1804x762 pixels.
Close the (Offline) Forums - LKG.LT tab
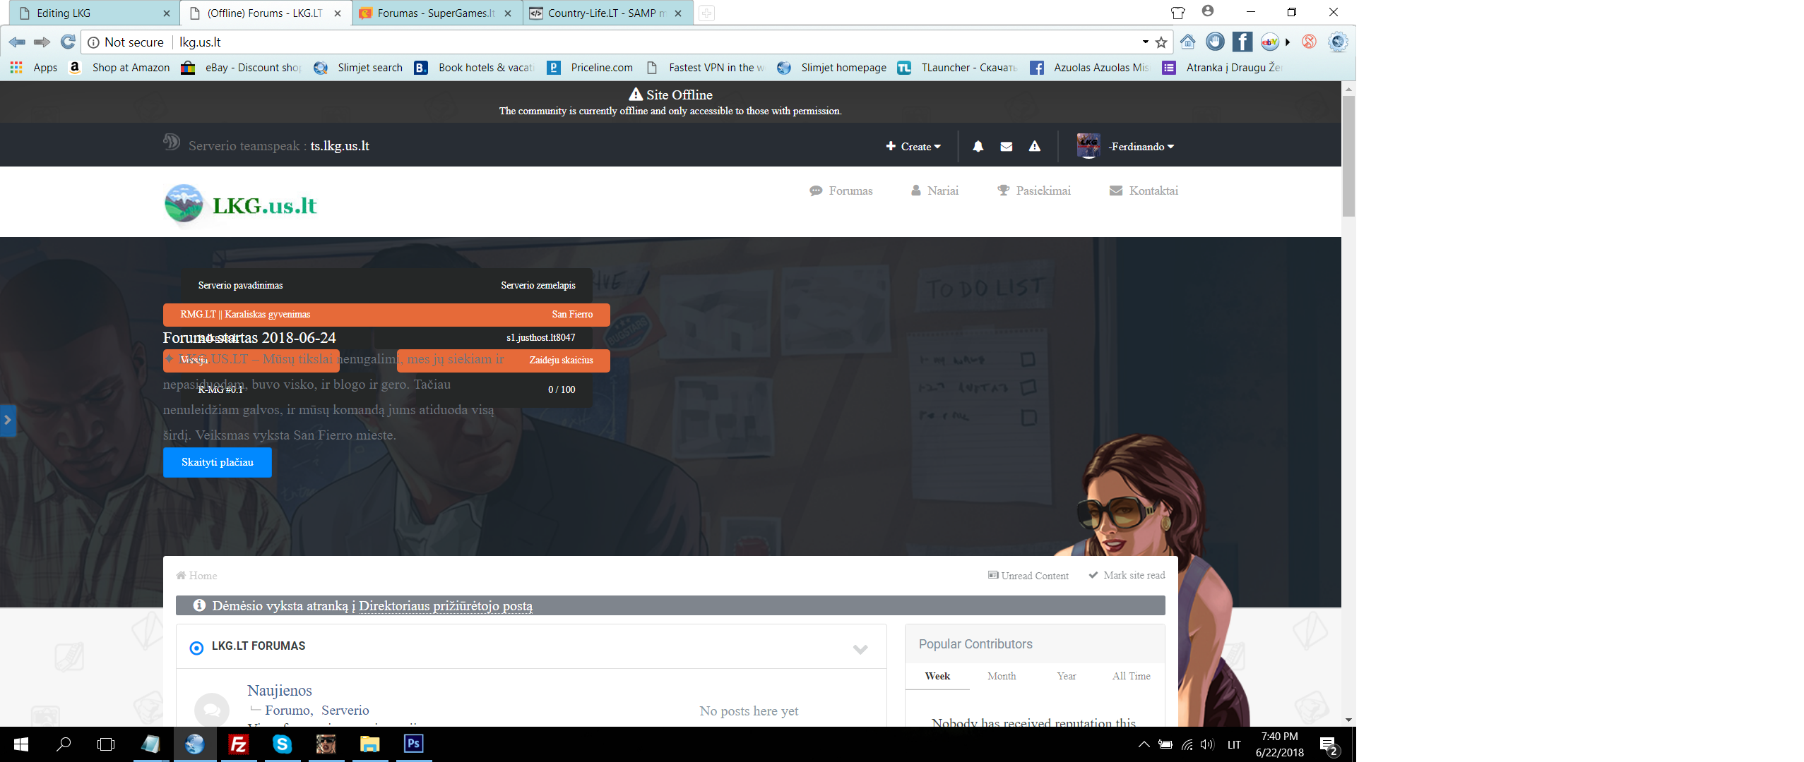[x=338, y=13]
